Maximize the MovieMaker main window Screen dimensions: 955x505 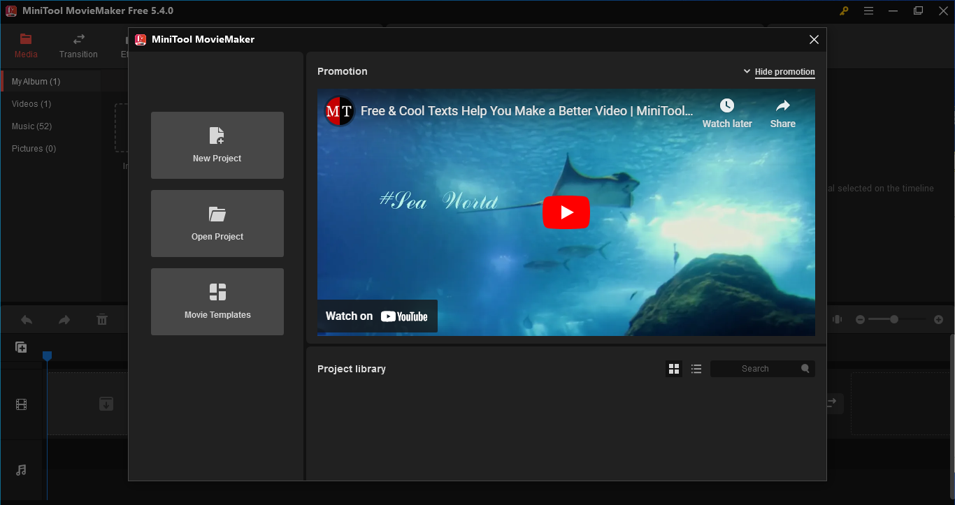tap(919, 11)
